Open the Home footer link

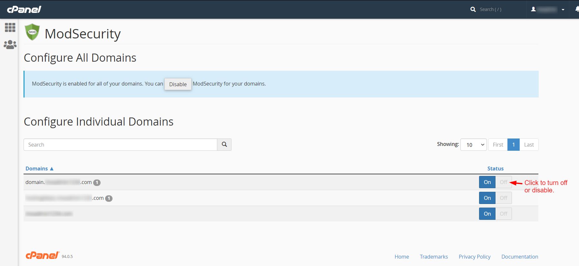(x=402, y=257)
